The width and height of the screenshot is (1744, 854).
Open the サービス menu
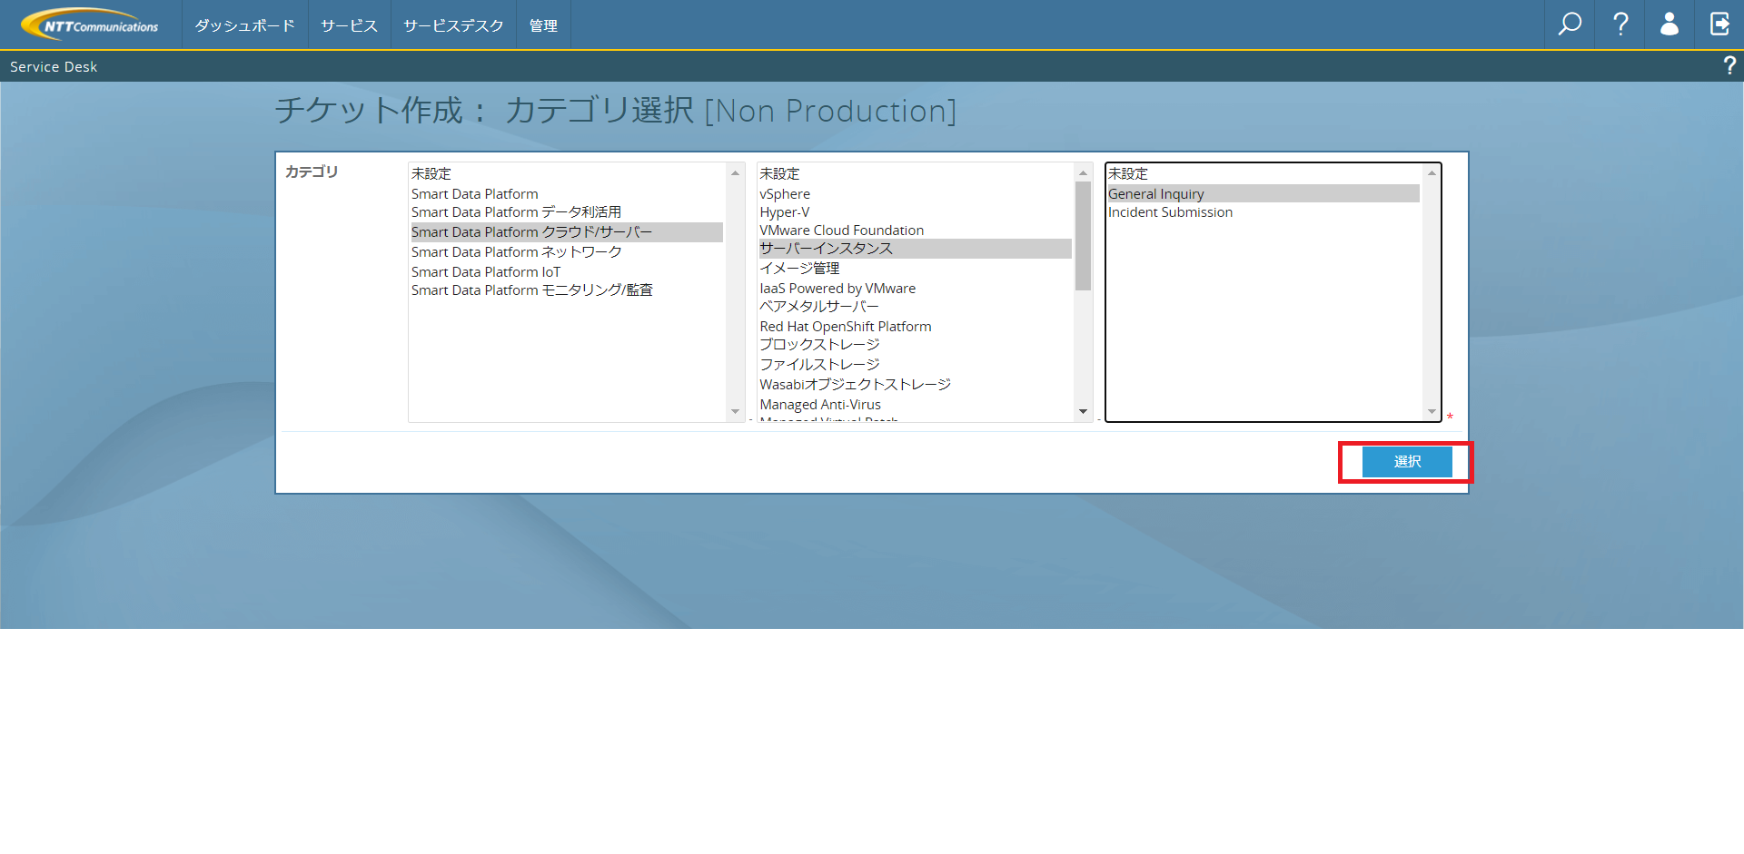pos(350,25)
